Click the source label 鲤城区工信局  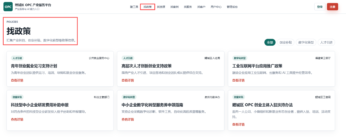[323, 97]
